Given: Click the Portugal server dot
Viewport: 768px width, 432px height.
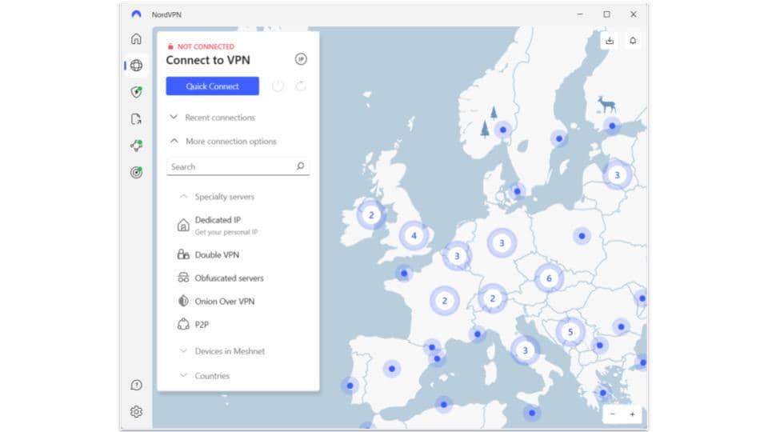Looking at the screenshot, I should point(350,386).
